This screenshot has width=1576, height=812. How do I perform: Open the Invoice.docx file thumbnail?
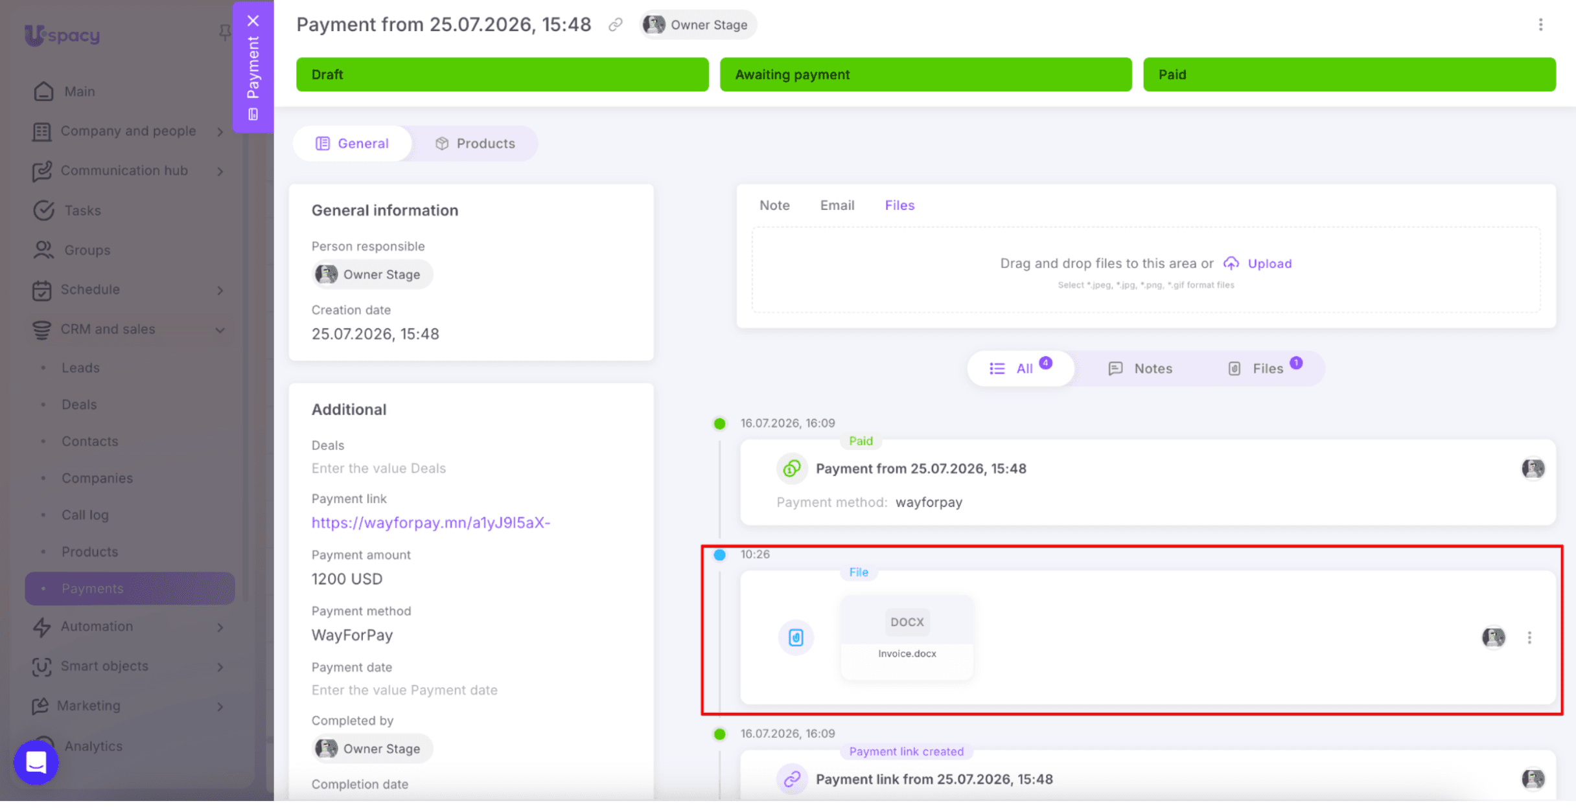[x=907, y=638]
